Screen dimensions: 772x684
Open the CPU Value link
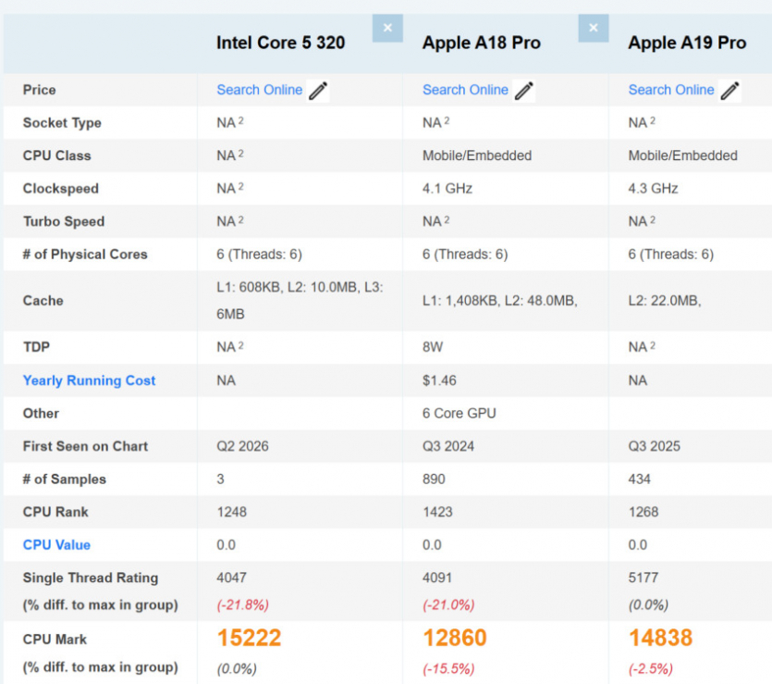[56, 545]
